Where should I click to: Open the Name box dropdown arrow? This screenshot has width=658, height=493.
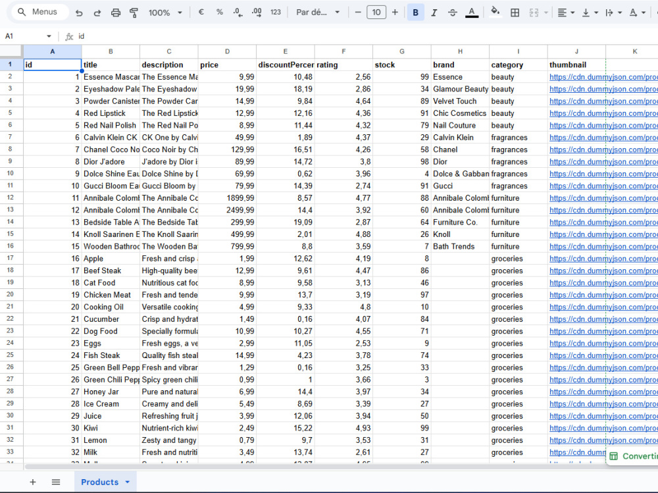49,36
